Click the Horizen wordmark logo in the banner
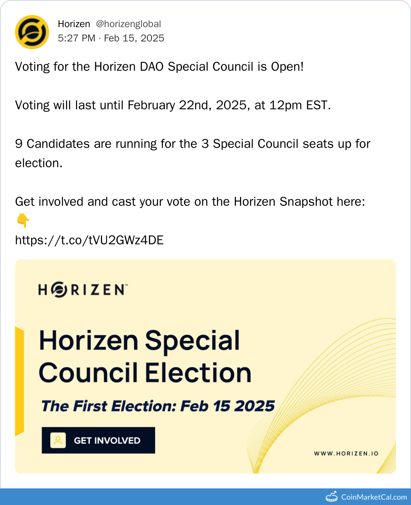Screen dimensions: 411x505 point(83,290)
